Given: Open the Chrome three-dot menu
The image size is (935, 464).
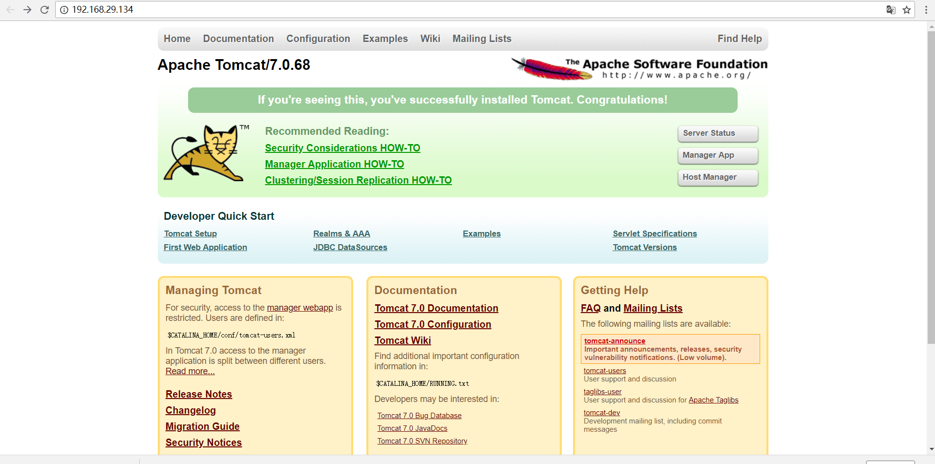Looking at the screenshot, I should click(926, 10).
